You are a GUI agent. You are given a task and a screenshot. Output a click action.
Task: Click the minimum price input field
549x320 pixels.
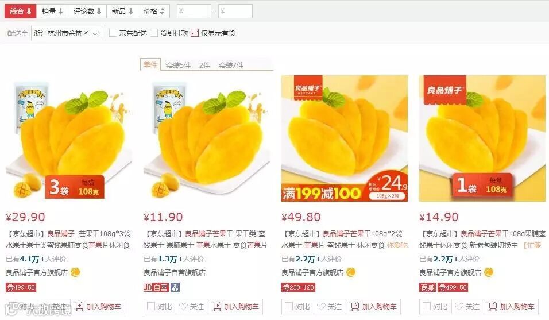pyautogui.click(x=194, y=11)
